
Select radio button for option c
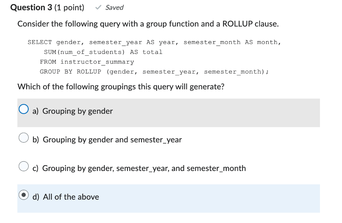23,166
